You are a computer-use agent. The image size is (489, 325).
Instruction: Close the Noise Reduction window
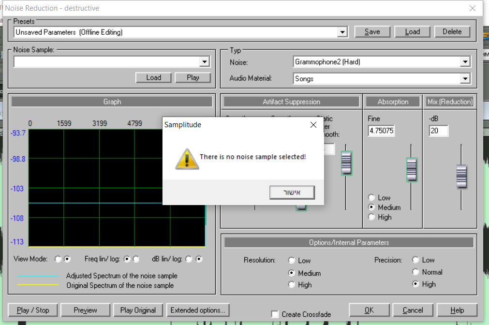click(473, 8)
